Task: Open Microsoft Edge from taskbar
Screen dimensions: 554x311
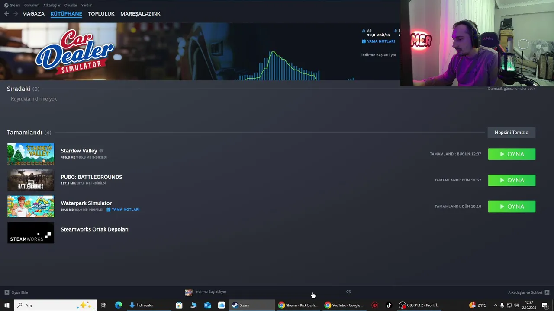Action: [x=119, y=305]
